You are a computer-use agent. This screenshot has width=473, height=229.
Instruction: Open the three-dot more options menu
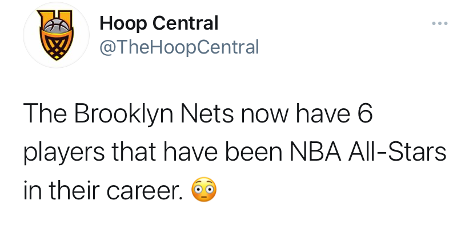coord(440,24)
